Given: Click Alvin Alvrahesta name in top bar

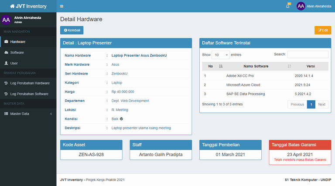Looking at the screenshot, I should click(x=319, y=6).
